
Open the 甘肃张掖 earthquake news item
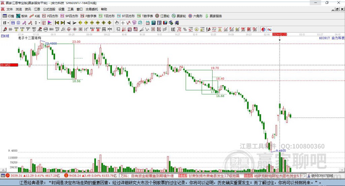click(x=209, y=176)
